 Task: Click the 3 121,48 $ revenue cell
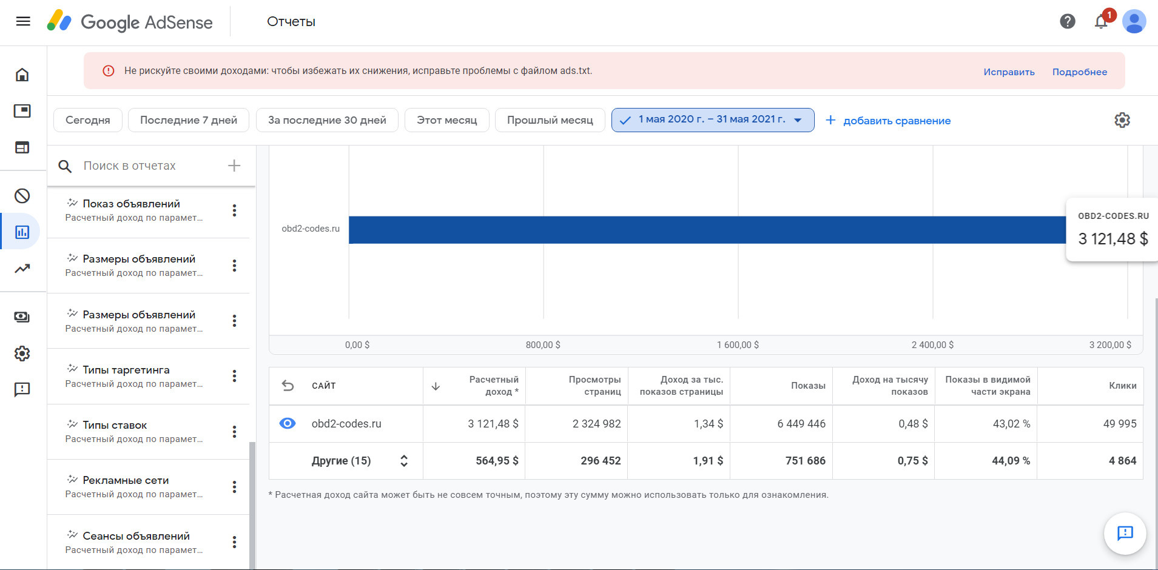493,424
